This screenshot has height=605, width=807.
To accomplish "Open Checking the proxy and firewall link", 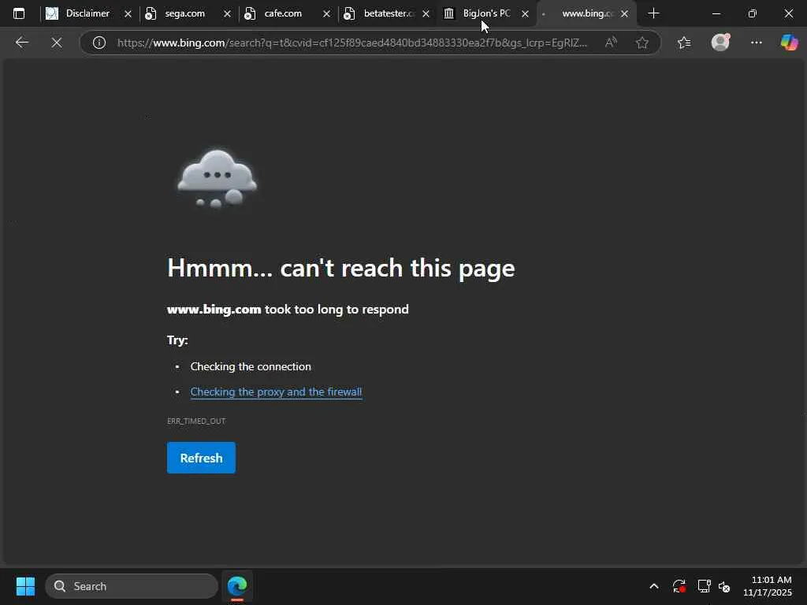I will click(x=276, y=392).
